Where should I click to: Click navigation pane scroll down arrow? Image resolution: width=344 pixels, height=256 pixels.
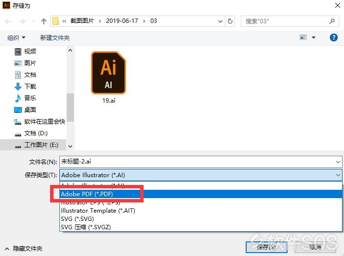pyautogui.click(x=70, y=146)
